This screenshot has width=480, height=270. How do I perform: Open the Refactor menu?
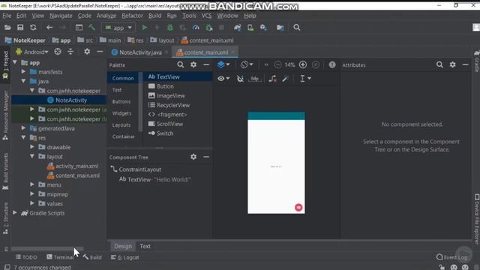pyautogui.click(x=132, y=16)
